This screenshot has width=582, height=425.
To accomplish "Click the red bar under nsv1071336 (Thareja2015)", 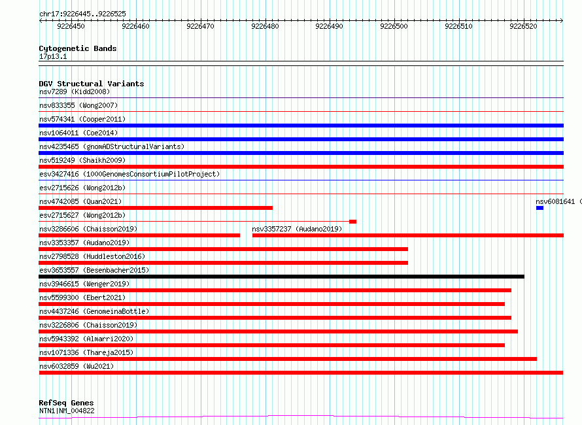I will (288, 359).
